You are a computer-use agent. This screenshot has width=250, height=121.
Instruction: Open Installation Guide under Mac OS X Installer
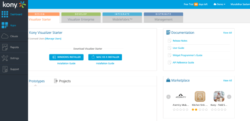[105, 63]
